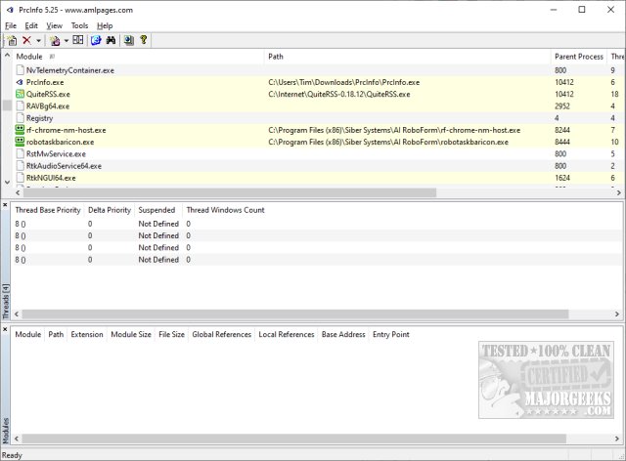Click the process list horizontal scrollbar thumb
626x461 pixels.
[230, 193]
